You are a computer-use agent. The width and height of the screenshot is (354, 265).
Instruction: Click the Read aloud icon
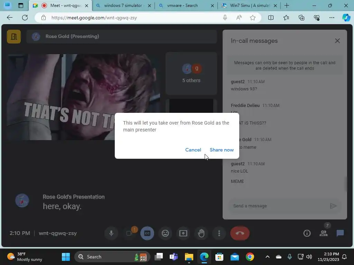239,18
